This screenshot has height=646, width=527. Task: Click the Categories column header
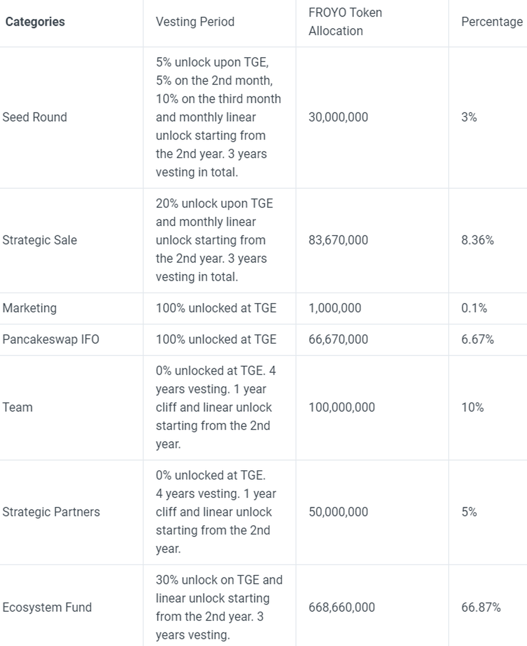coord(35,22)
